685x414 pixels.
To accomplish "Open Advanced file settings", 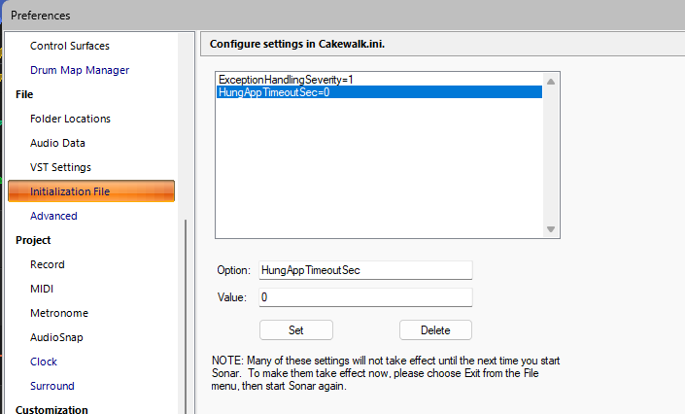I will click(x=53, y=216).
